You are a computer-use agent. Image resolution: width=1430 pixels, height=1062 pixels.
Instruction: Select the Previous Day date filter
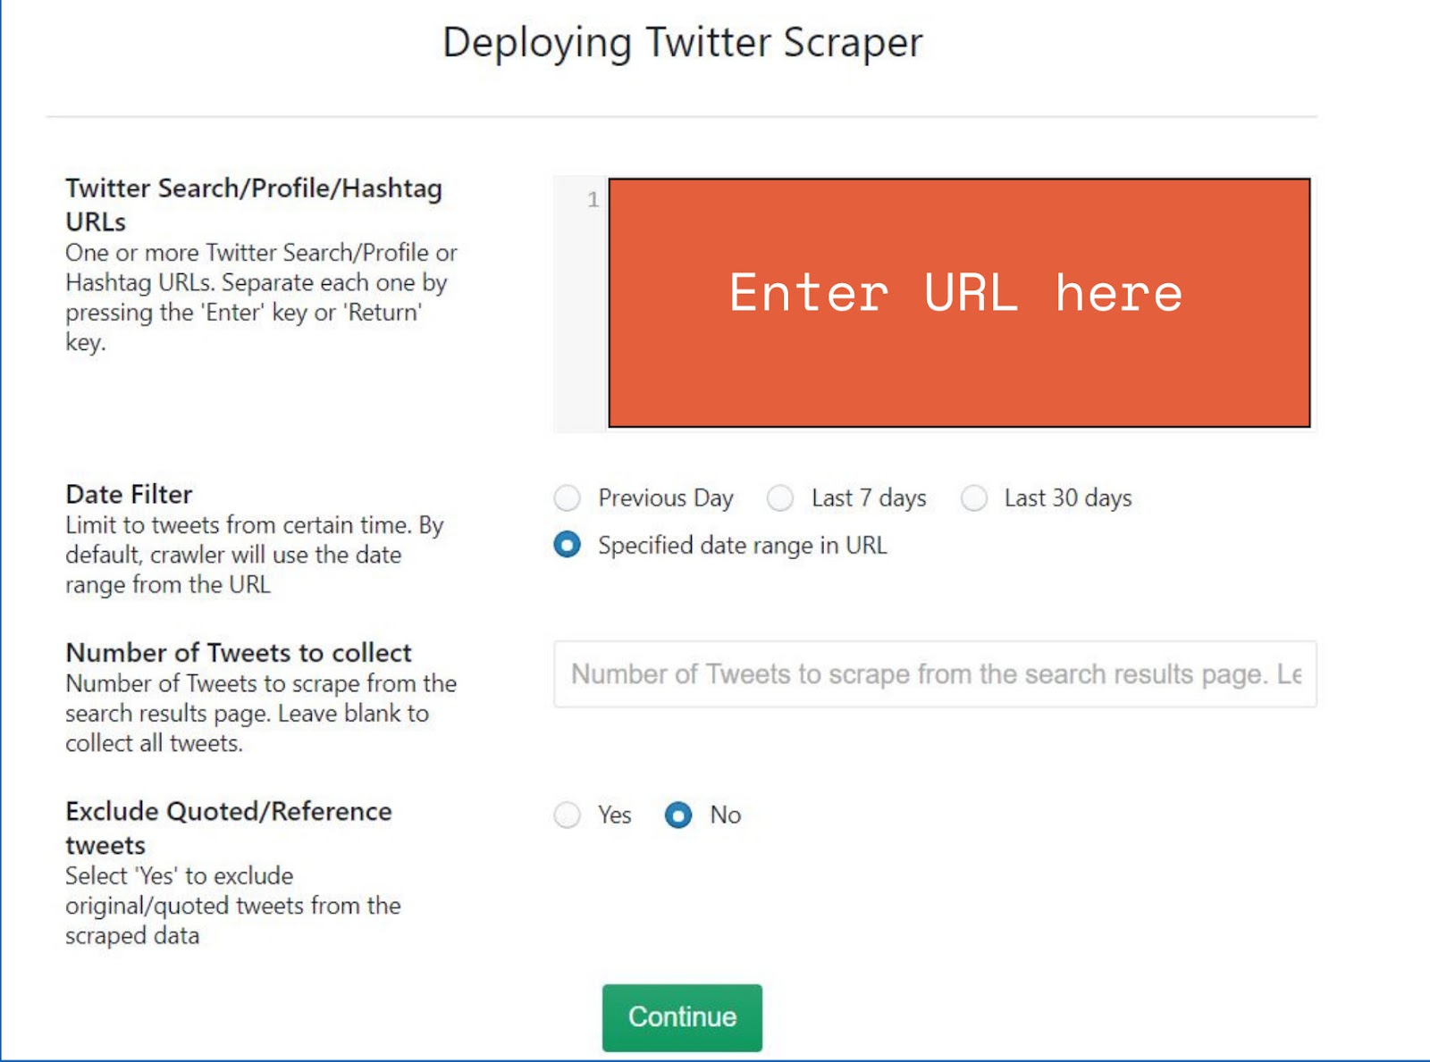(567, 498)
